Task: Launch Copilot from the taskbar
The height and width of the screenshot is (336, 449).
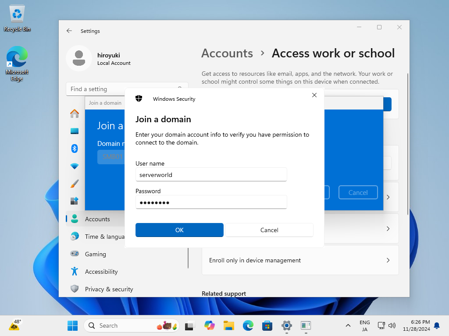Action: point(209,325)
